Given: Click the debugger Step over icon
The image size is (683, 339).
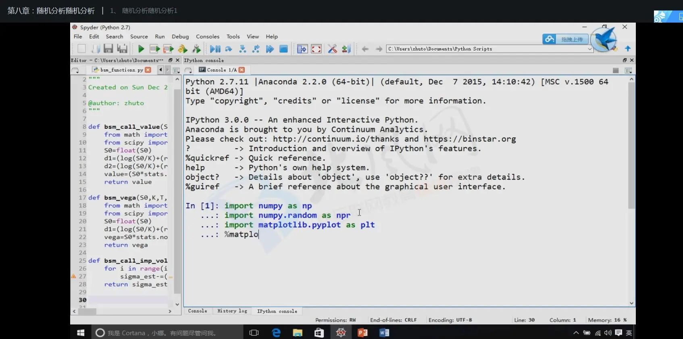Looking at the screenshot, I should click(229, 49).
